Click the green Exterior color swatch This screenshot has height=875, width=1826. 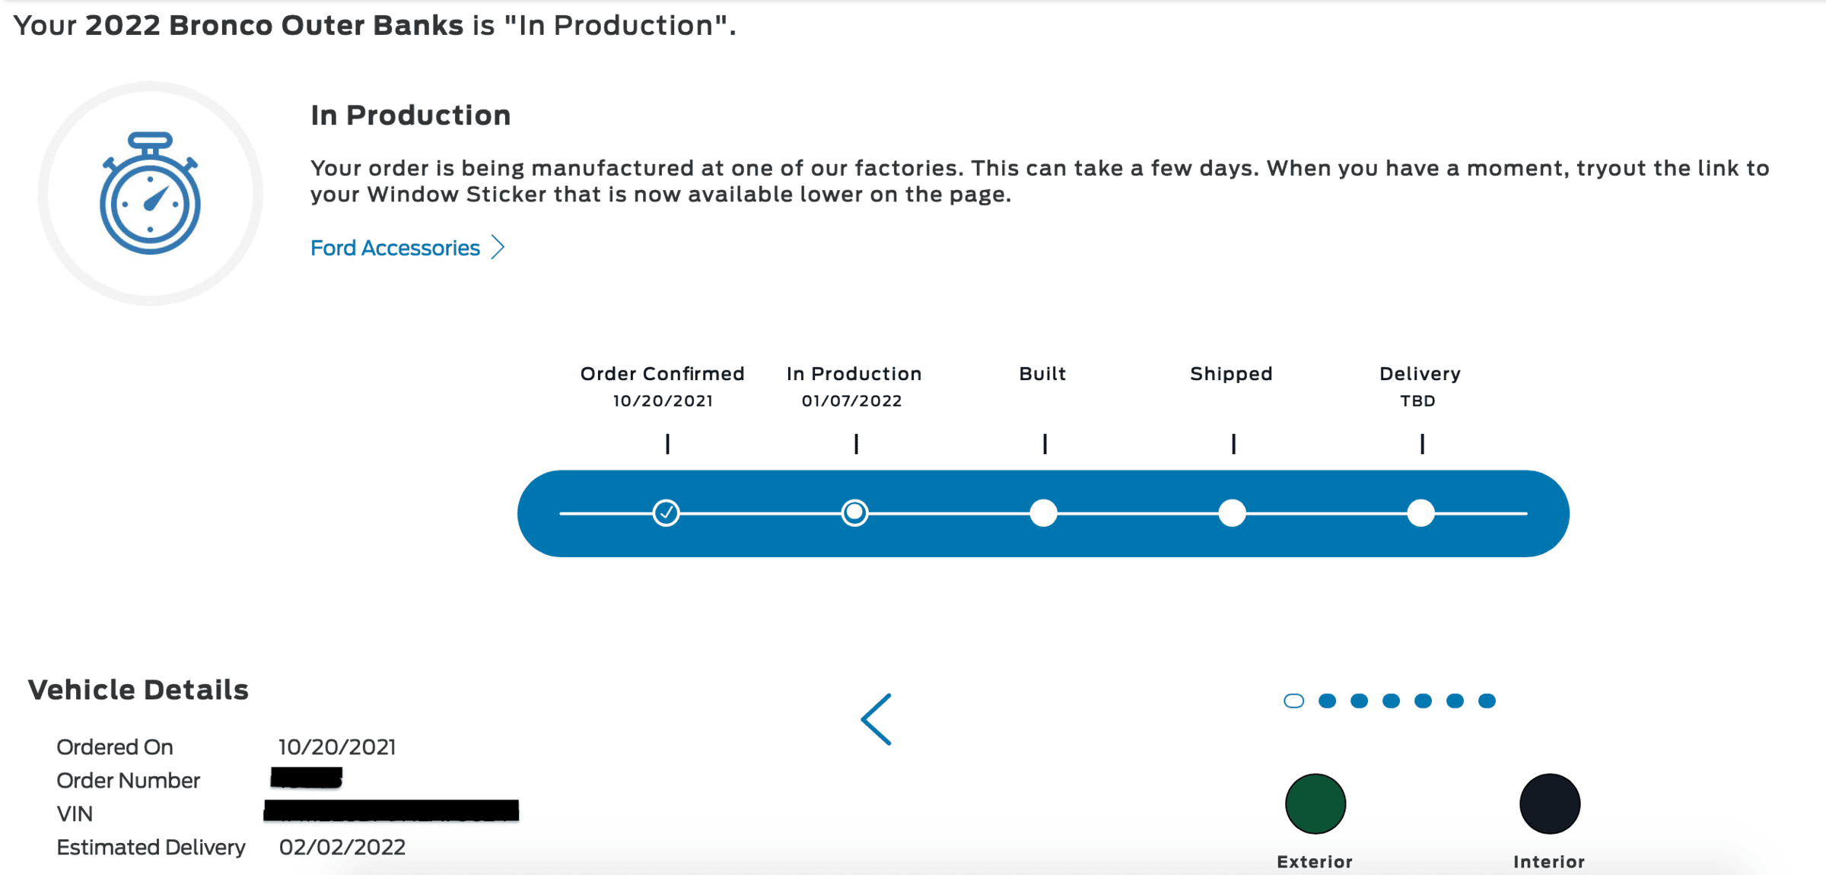click(1315, 804)
